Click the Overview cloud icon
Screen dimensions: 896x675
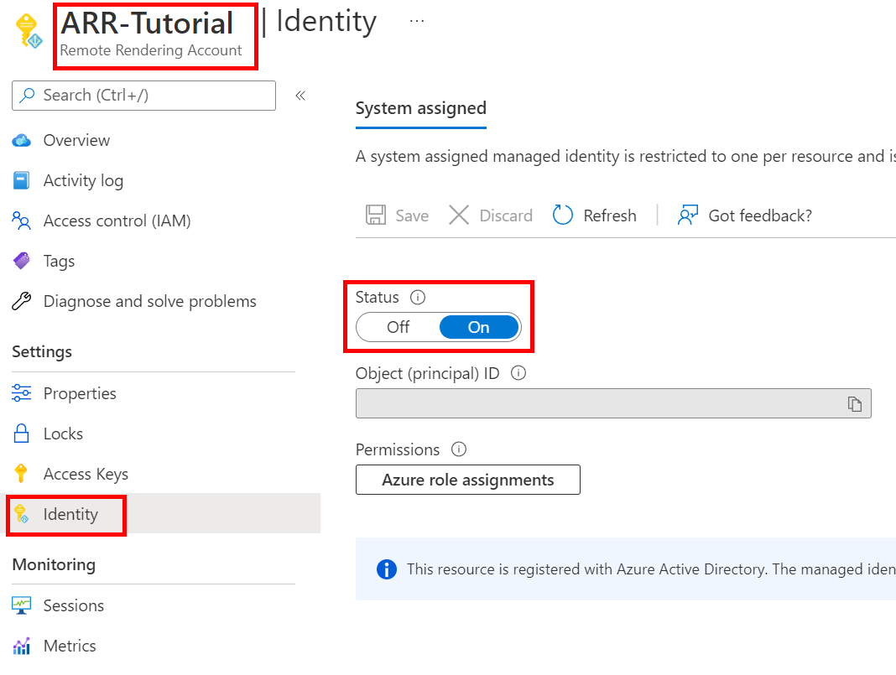21,141
